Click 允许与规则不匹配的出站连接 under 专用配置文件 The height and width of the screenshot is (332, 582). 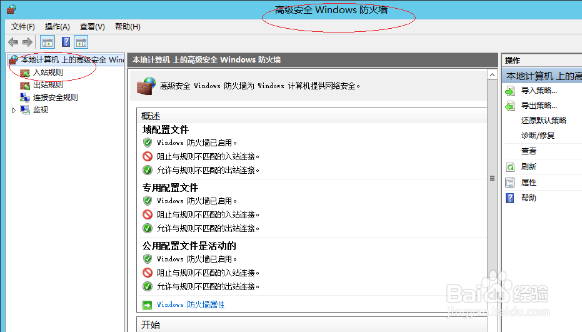[x=208, y=228]
